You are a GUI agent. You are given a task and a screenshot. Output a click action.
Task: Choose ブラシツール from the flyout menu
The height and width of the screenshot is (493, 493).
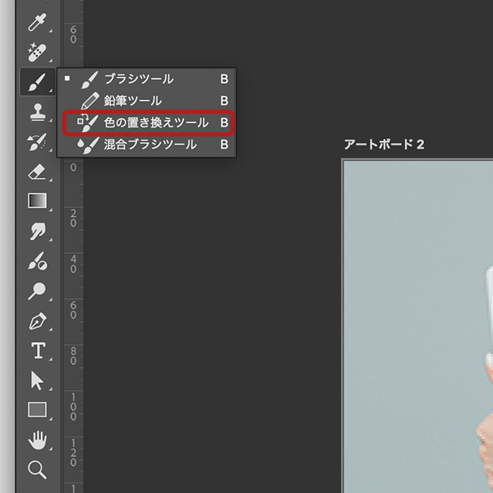(139, 80)
